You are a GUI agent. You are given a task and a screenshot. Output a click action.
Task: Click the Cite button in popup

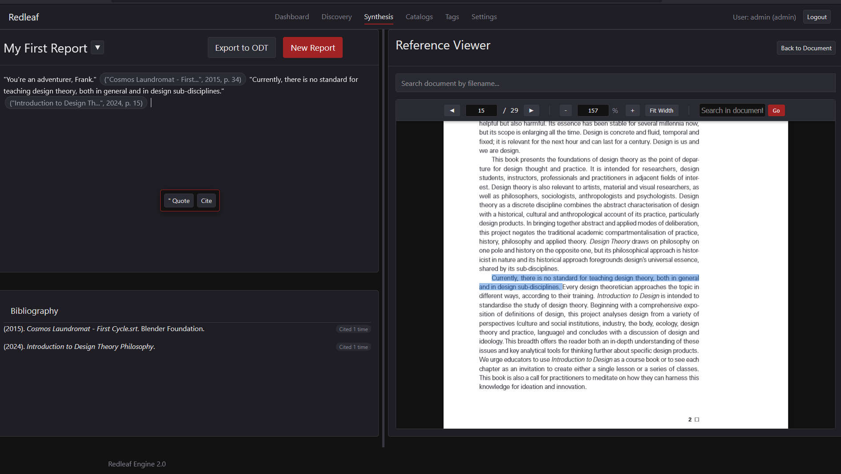(206, 201)
